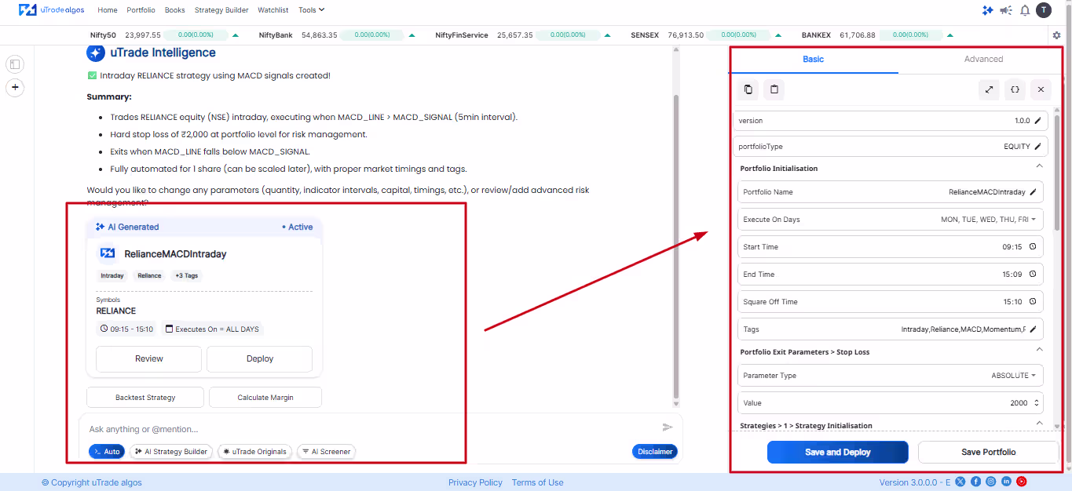The height and width of the screenshot is (491, 1072).
Task: Open the Start Time clock picker
Action: pos(1032,247)
